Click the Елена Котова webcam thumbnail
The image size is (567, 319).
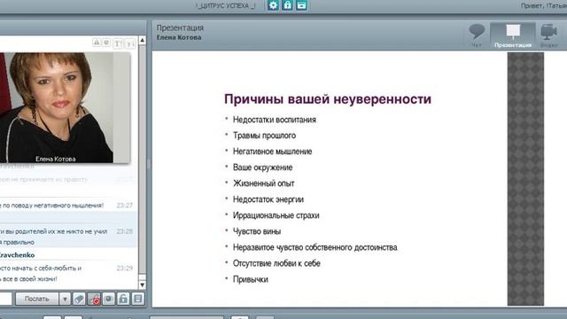point(65,108)
